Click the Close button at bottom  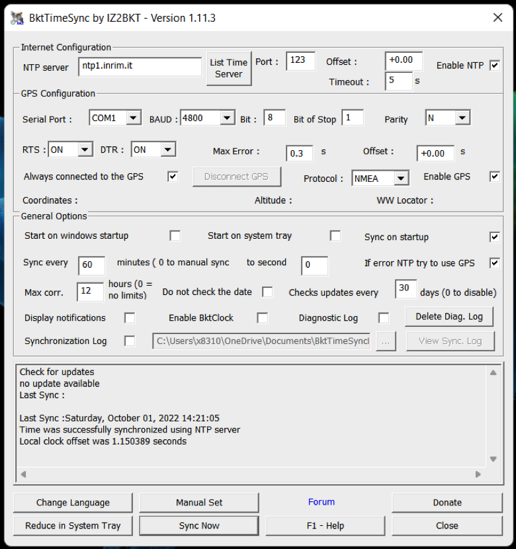pyautogui.click(x=447, y=526)
